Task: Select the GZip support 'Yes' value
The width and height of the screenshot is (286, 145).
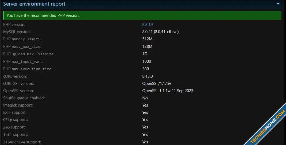Action: tap(145, 120)
